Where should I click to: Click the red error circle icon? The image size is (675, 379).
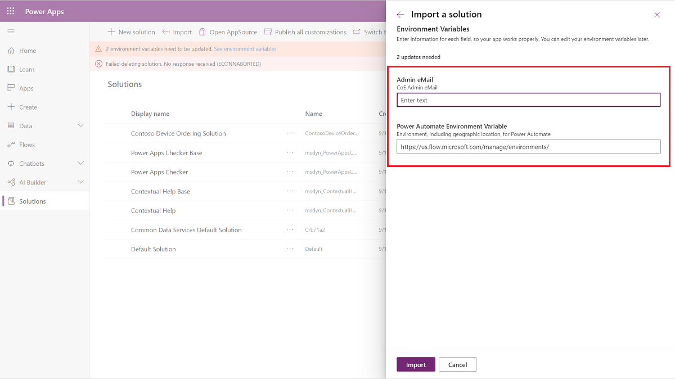click(98, 64)
